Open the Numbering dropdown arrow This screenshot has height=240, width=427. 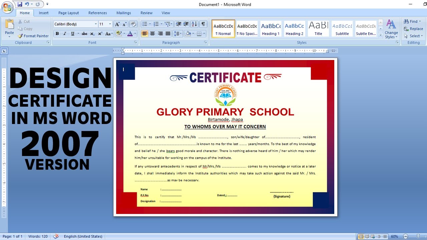point(161,24)
